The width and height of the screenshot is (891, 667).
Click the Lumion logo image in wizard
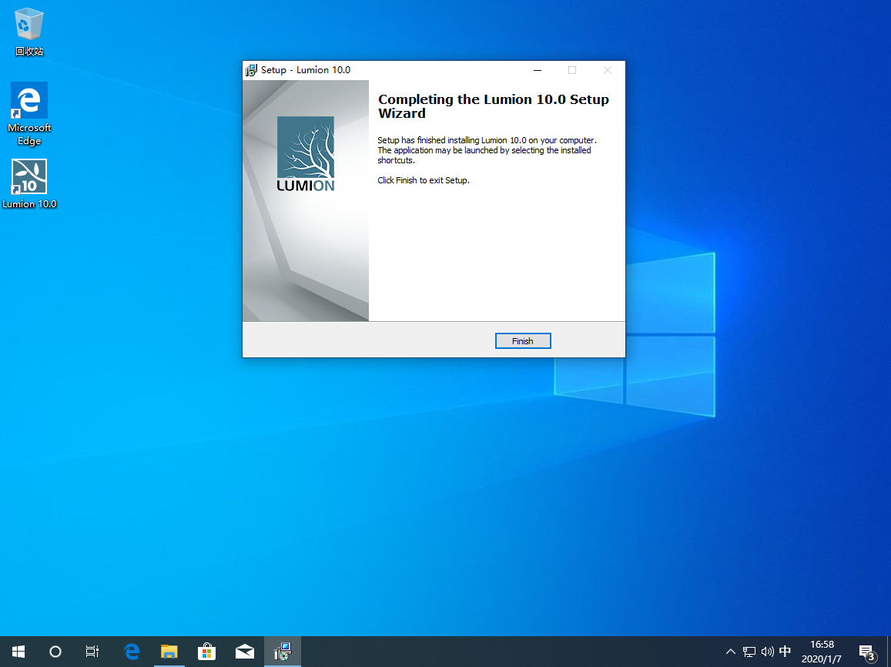click(x=306, y=154)
